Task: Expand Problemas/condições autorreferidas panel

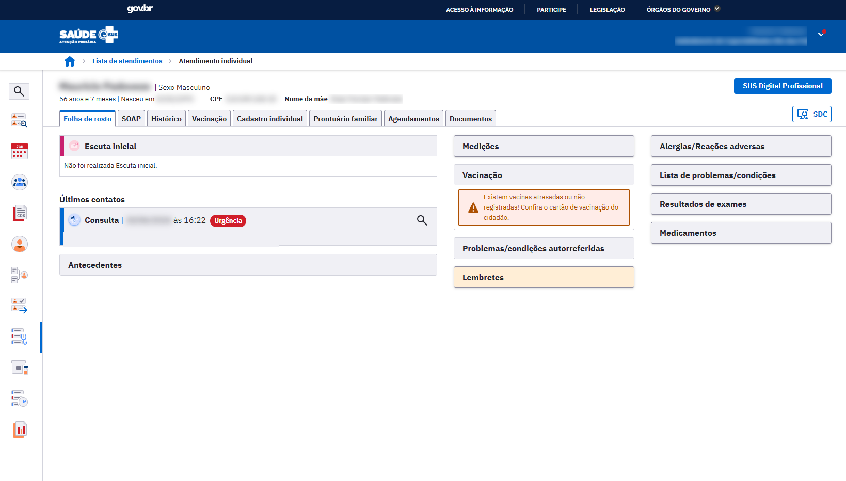Action: tap(544, 248)
